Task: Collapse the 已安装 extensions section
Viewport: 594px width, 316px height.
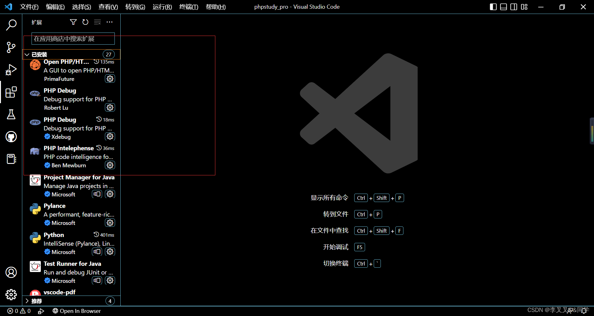Action: coord(27,54)
